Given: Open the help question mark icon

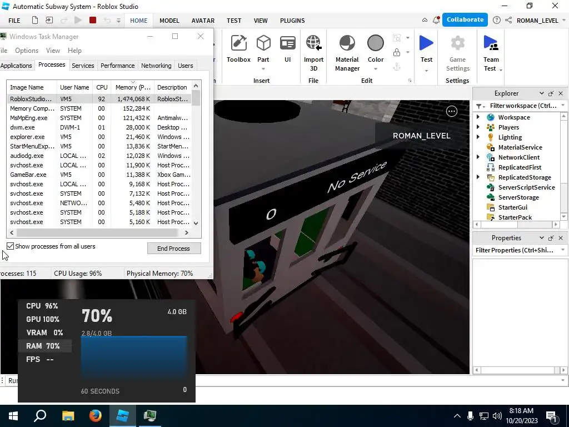Looking at the screenshot, I should click(x=496, y=21).
